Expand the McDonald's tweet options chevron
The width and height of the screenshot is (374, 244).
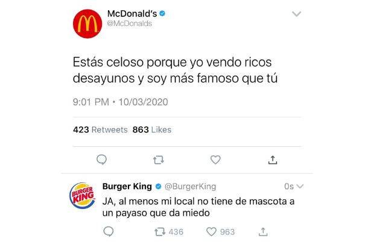(296, 14)
